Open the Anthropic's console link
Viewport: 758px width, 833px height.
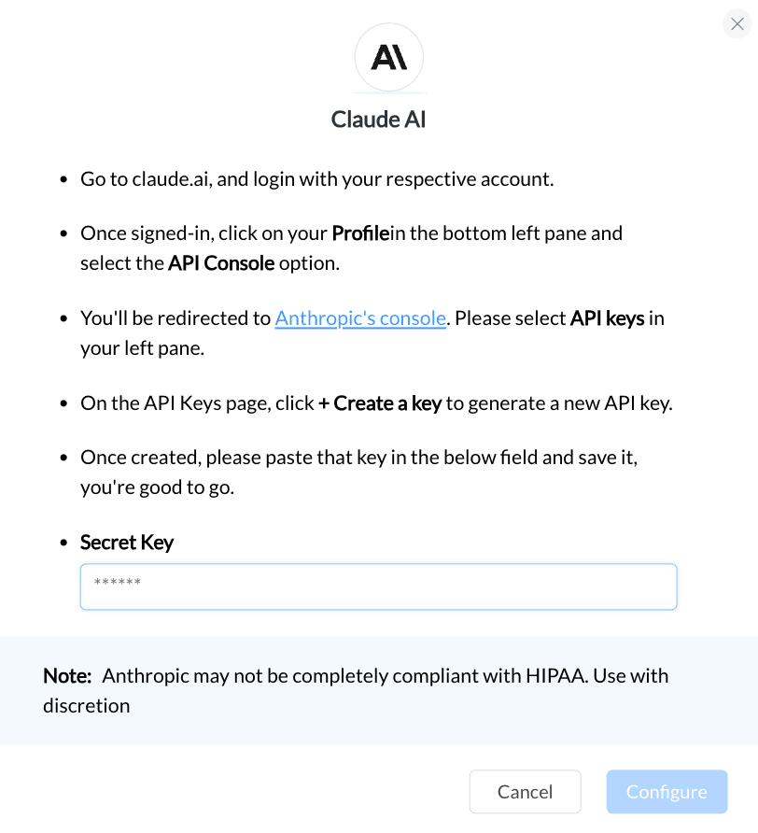[x=360, y=318]
